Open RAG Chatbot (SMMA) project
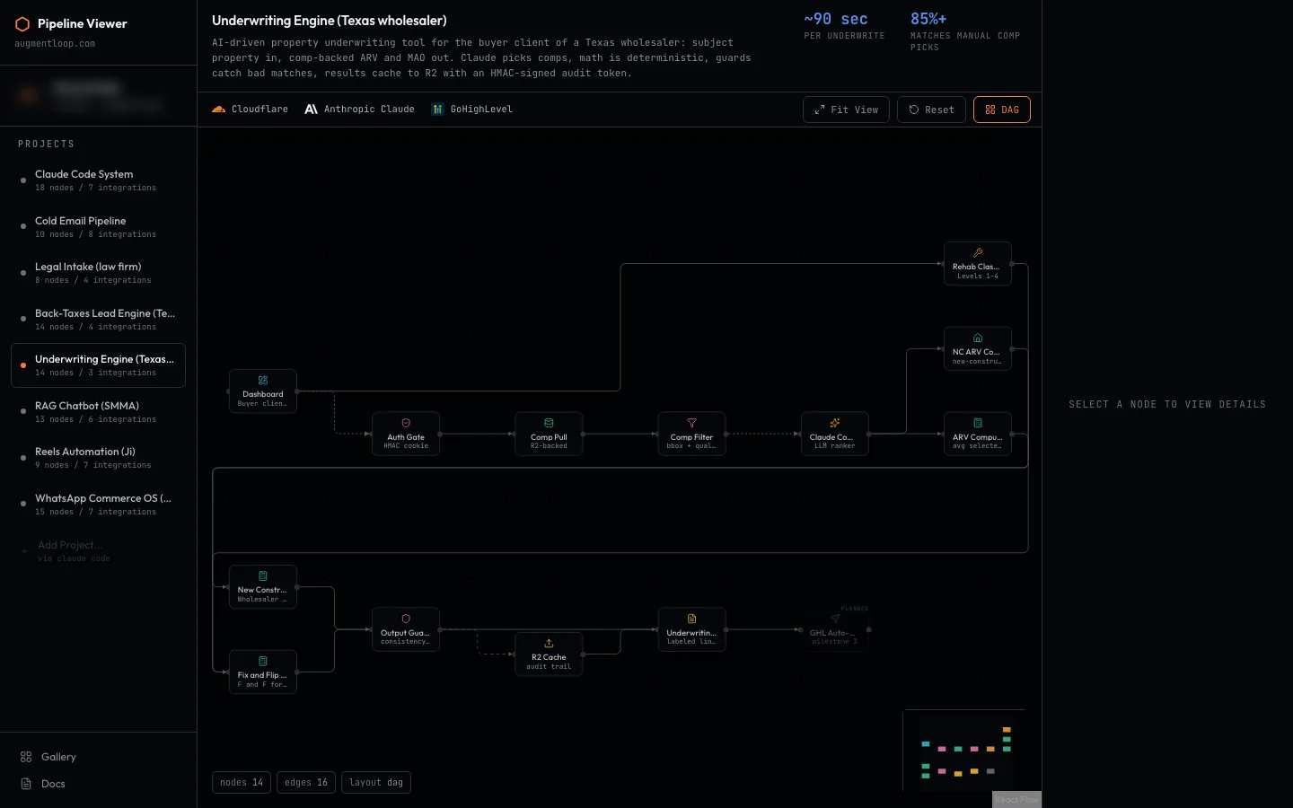The image size is (1293, 808). [98, 412]
